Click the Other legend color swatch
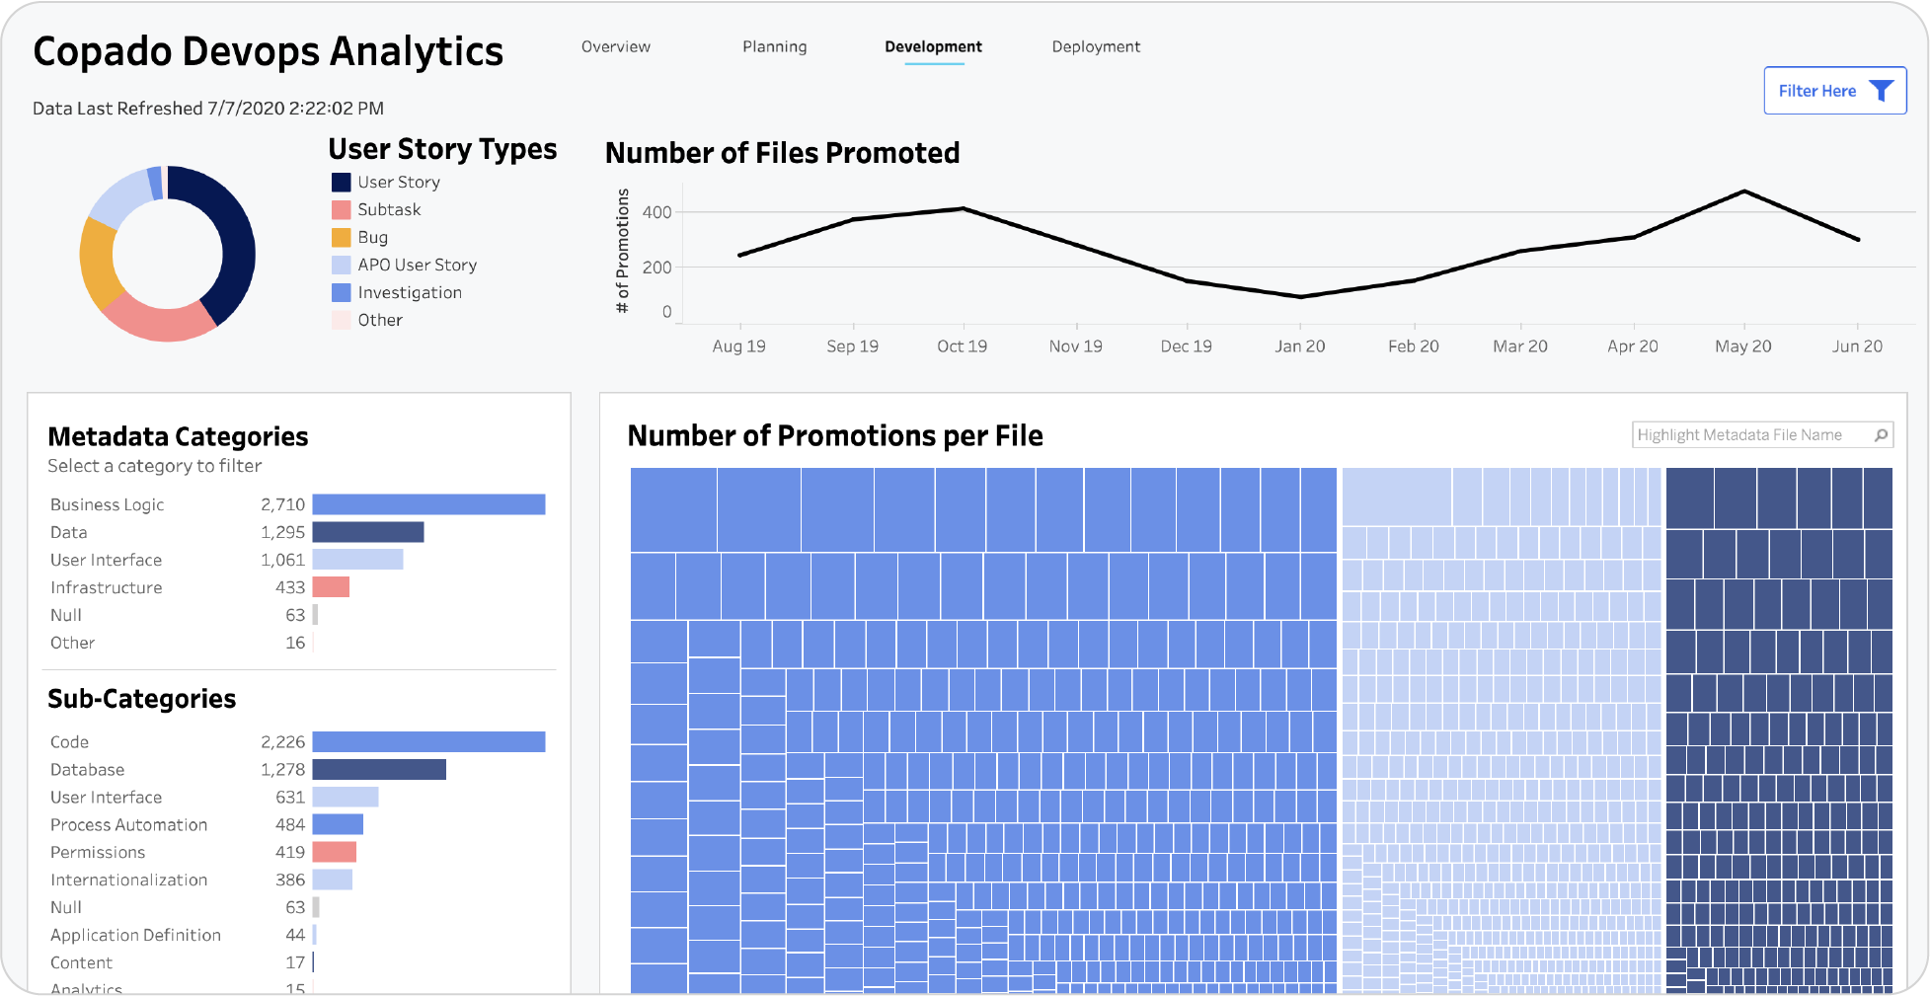The height and width of the screenshot is (996, 1930). (x=342, y=321)
